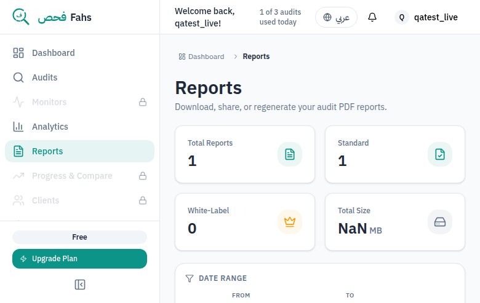The width and height of the screenshot is (480, 303).
Task: Click the globe icon in language button
Action: tap(327, 17)
